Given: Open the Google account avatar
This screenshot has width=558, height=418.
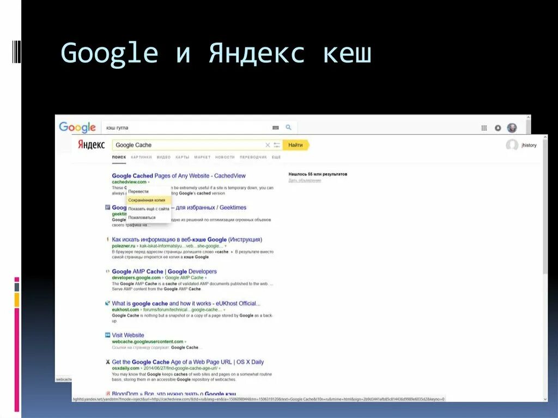Looking at the screenshot, I should point(512,128).
